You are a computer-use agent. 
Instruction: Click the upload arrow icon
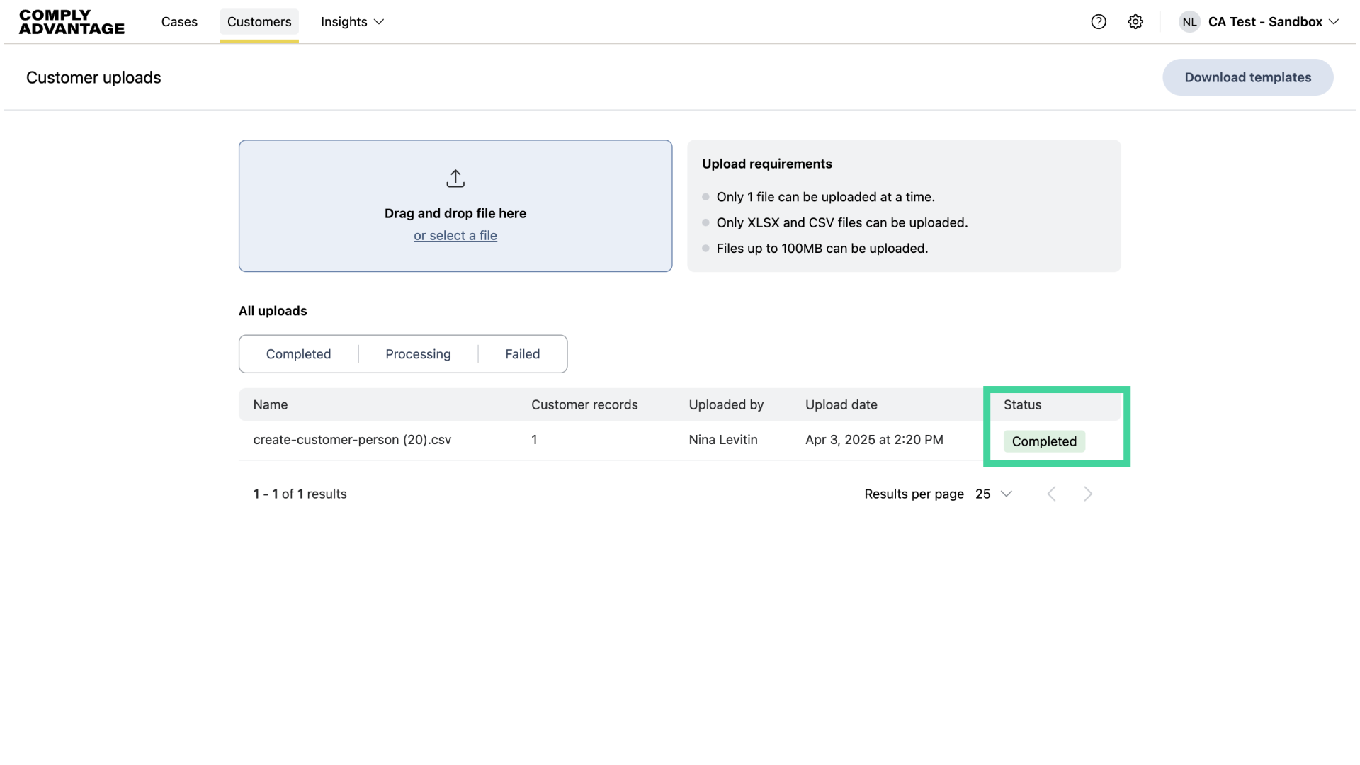tap(455, 178)
